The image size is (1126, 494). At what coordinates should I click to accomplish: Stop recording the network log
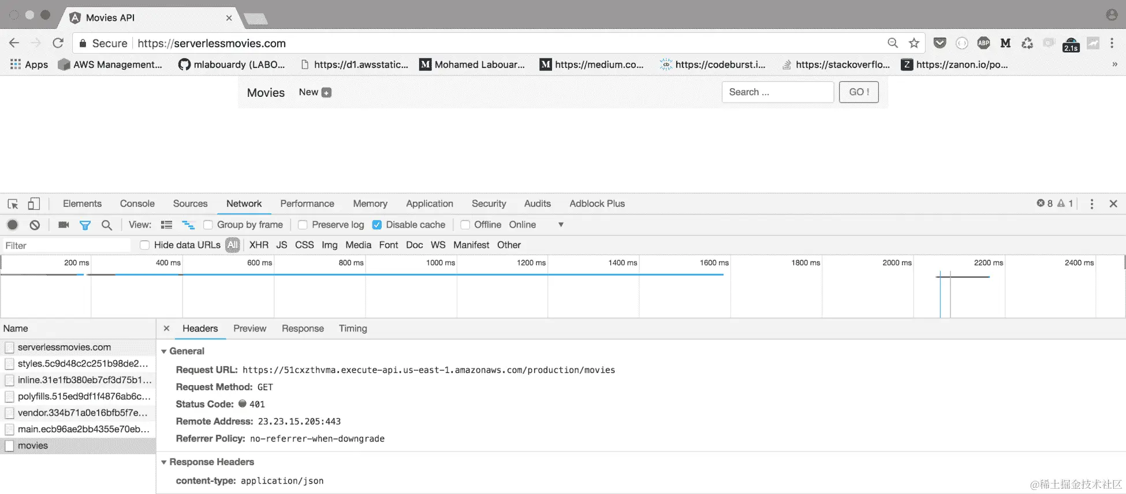click(x=13, y=225)
